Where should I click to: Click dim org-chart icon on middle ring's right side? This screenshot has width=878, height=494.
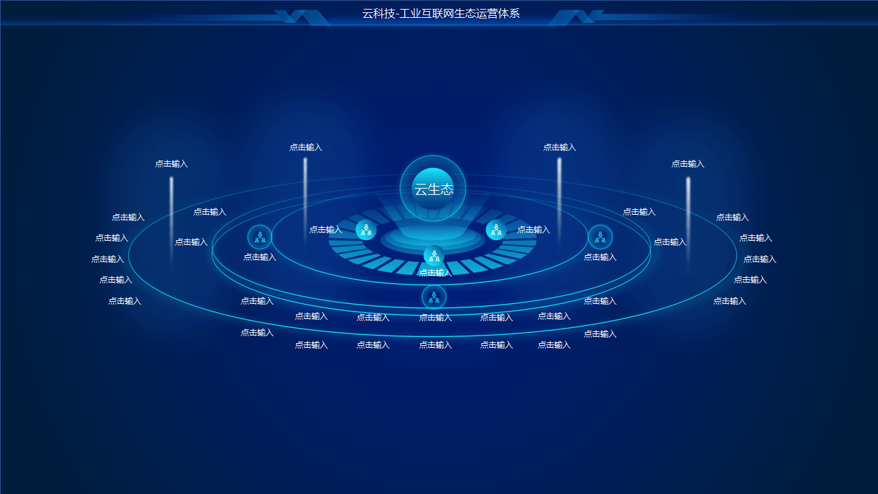(600, 237)
